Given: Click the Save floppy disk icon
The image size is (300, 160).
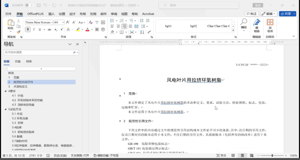Looking at the screenshot, I should (39, 5).
